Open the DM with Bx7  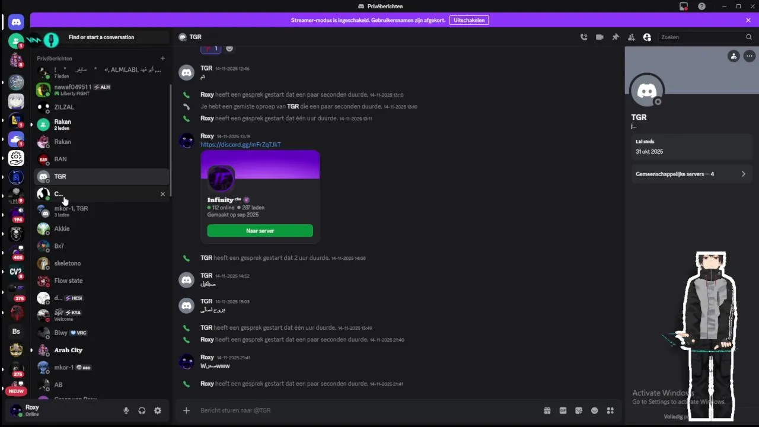click(x=102, y=246)
